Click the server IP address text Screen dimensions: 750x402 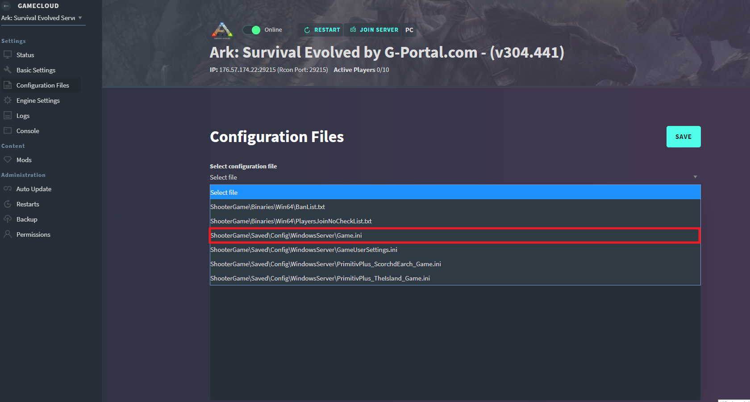tap(269, 70)
